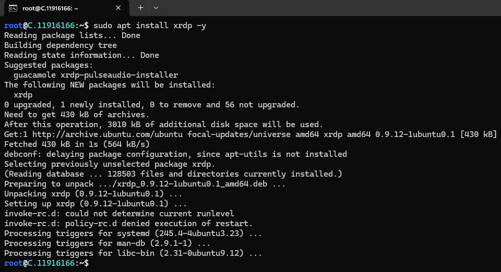The image size is (501, 272).
Task: Click the terminal icon on the tab
Action: click(13, 8)
